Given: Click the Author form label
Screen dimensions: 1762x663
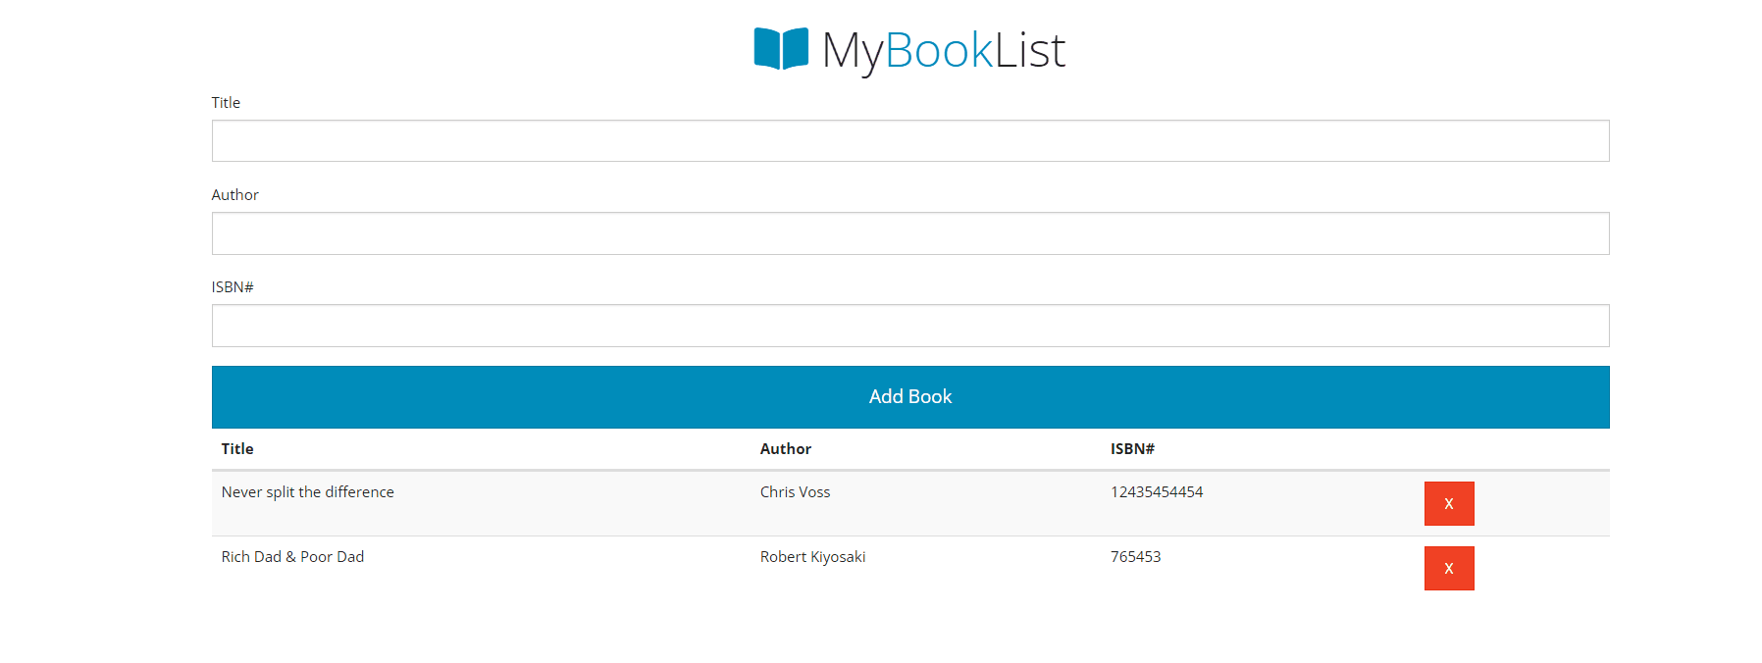Looking at the screenshot, I should [x=235, y=195].
